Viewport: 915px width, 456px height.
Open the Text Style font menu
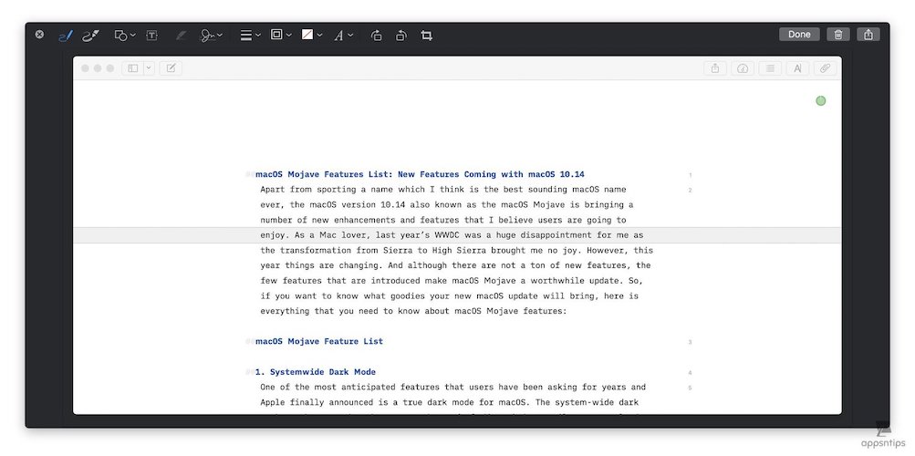(343, 36)
